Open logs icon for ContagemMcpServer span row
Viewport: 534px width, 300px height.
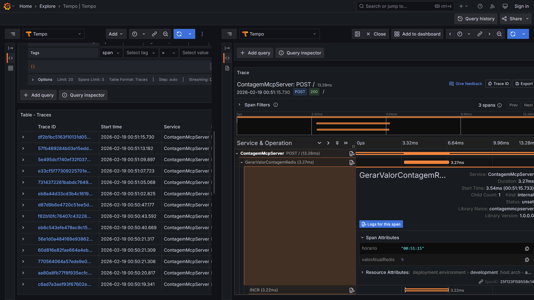[352, 154]
